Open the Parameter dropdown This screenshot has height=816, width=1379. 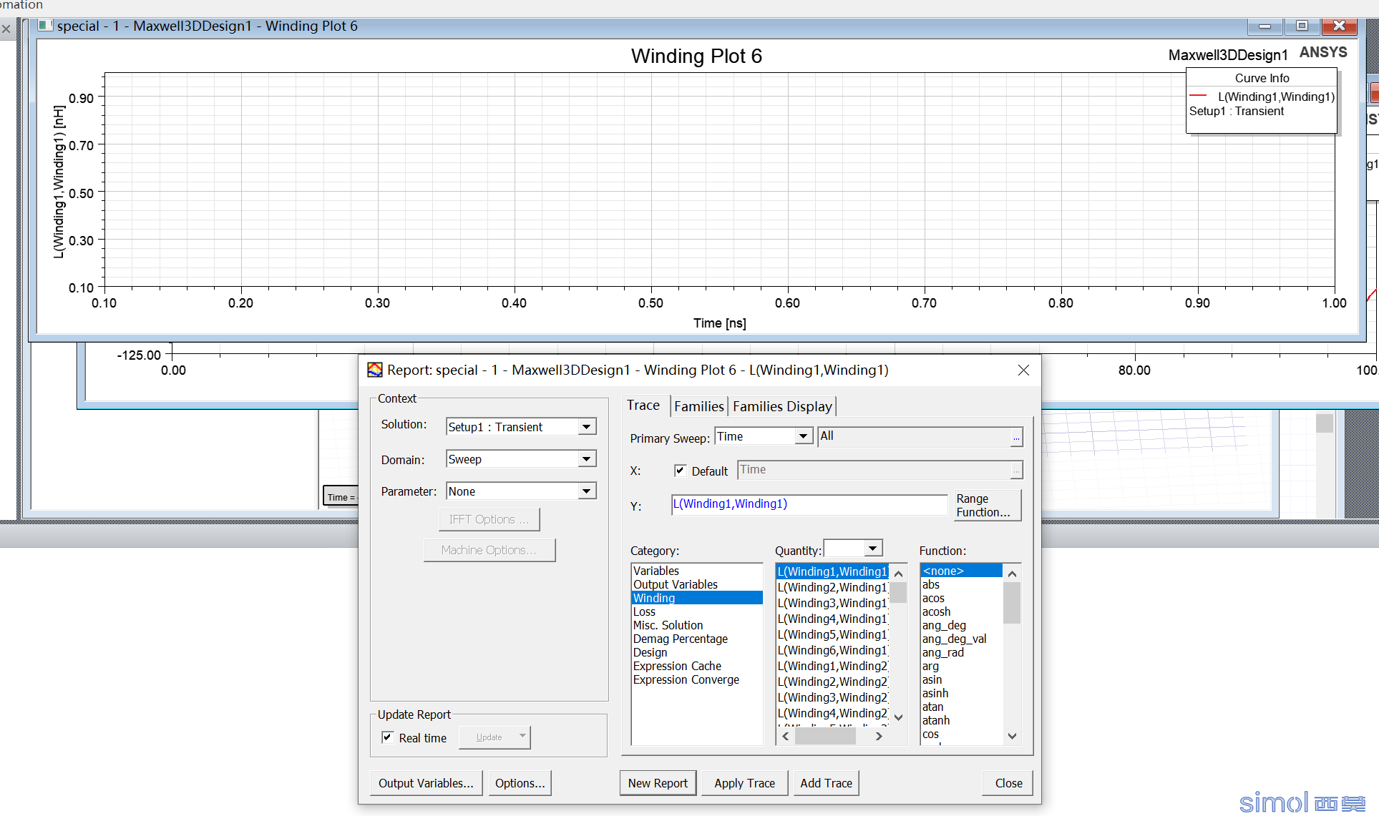[x=587, y=491]
